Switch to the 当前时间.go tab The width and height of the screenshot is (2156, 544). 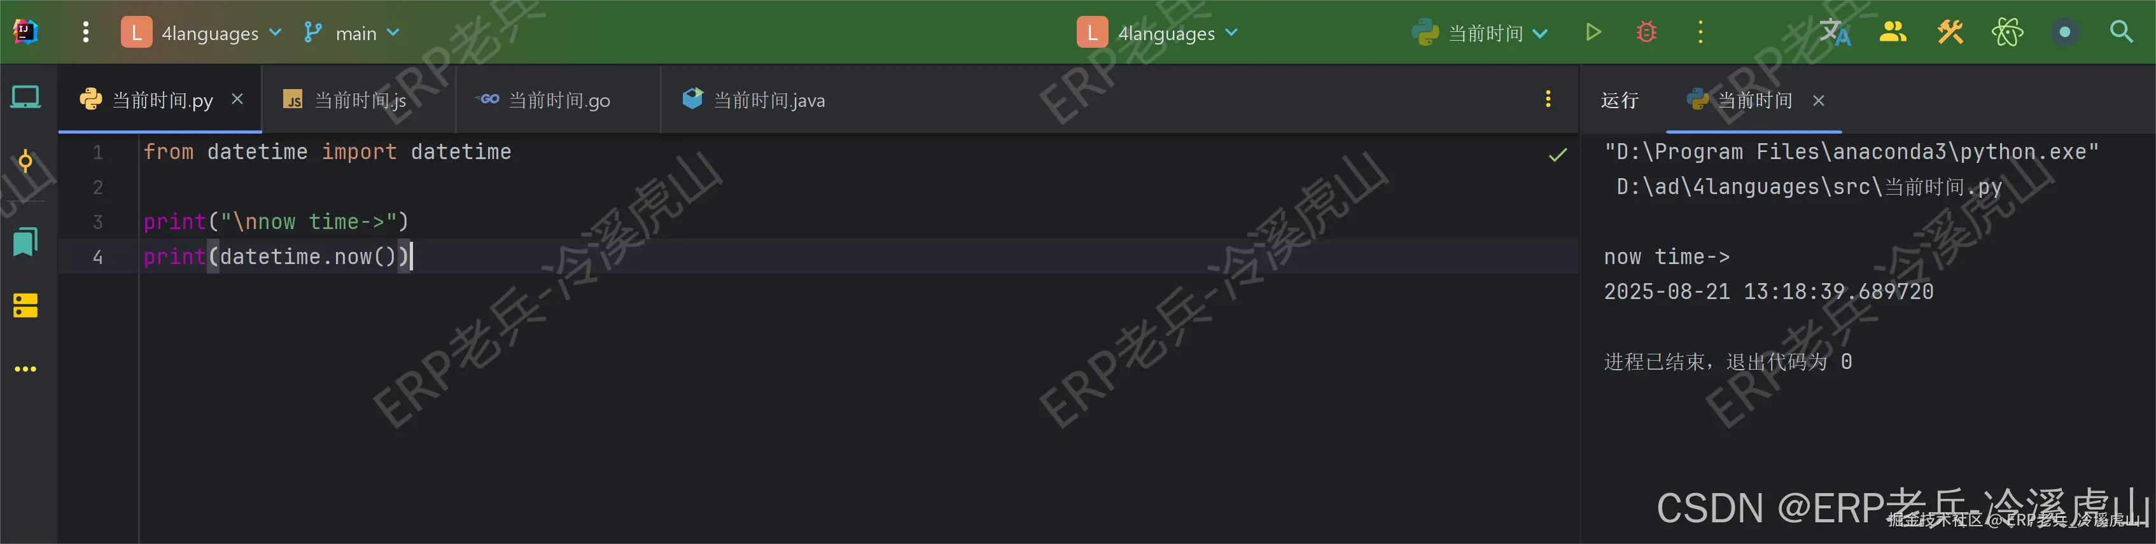point(543,101)
